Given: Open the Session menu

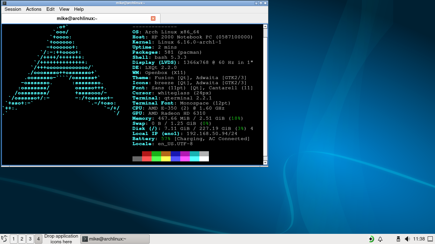Looking at the screenshot, I should (x=13, y=9).
